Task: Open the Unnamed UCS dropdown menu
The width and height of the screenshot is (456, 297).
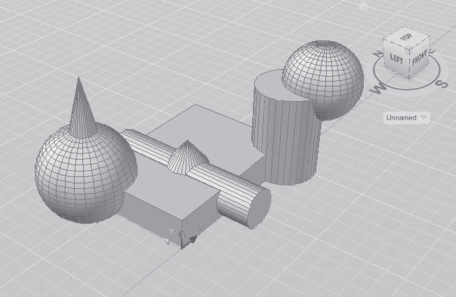Action: tap(406, 118)
